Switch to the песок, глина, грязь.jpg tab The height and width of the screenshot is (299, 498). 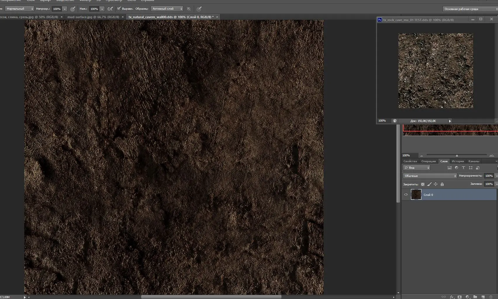(29, 17)
